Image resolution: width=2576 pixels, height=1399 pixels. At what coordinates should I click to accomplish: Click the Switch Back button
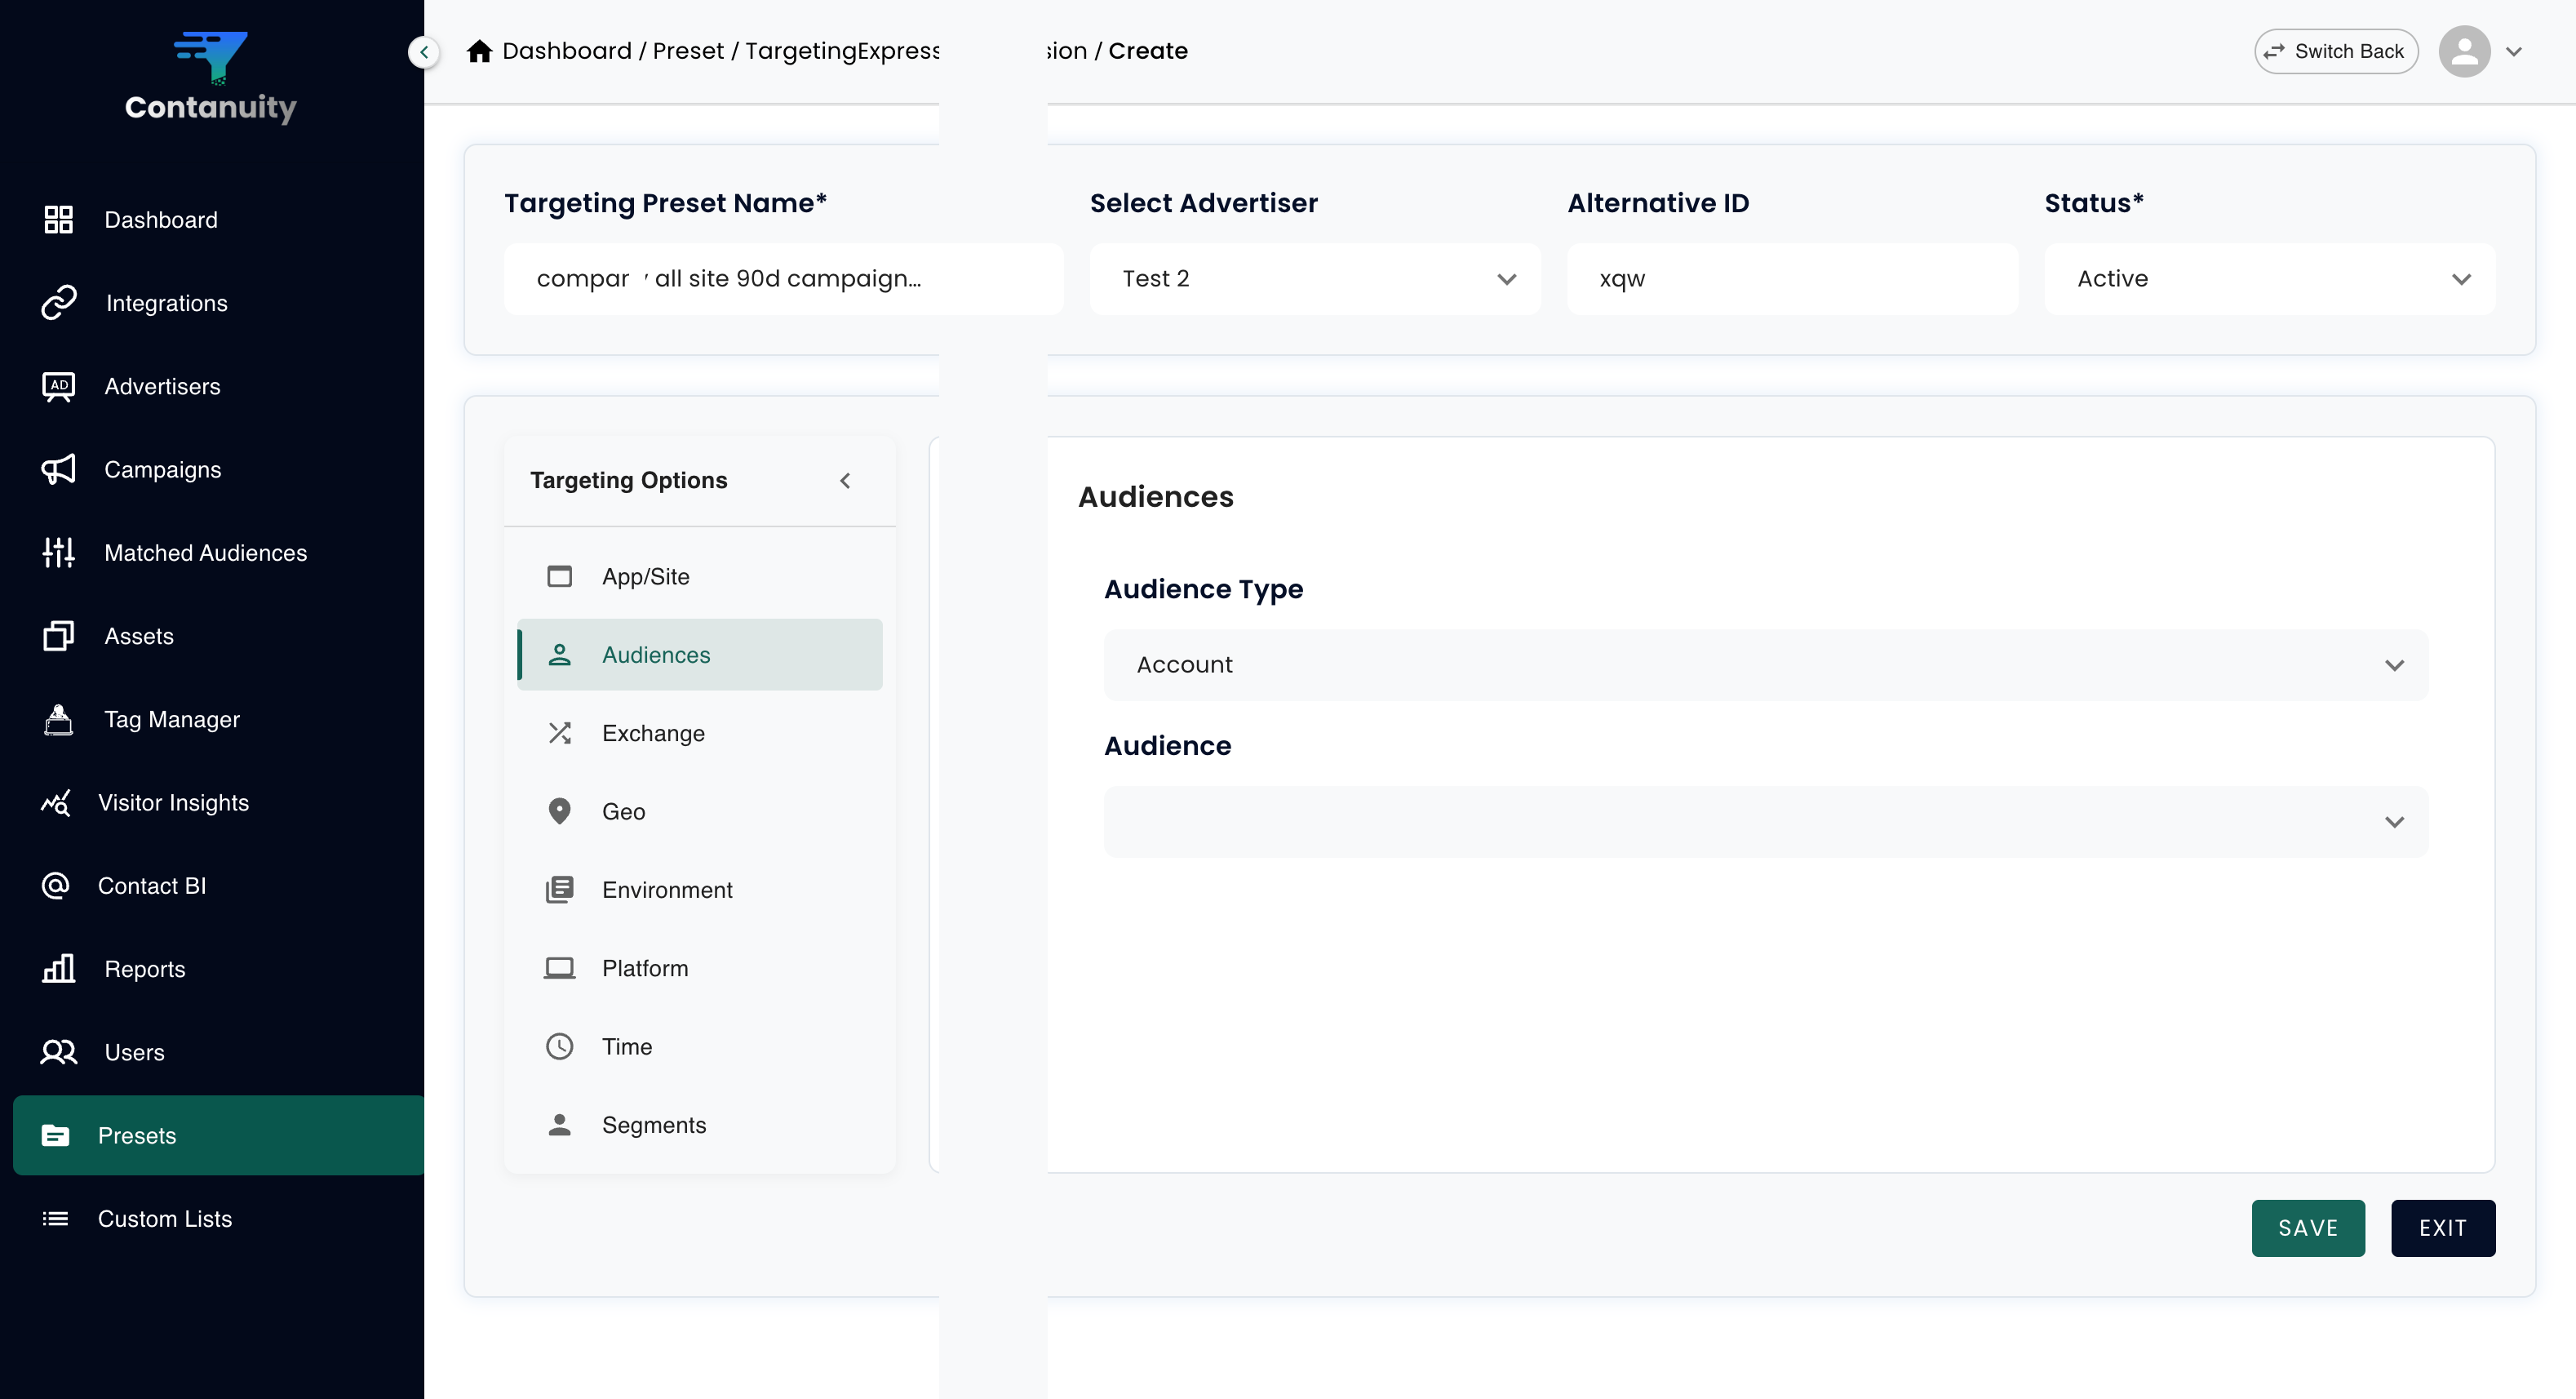coord(2335,51)
